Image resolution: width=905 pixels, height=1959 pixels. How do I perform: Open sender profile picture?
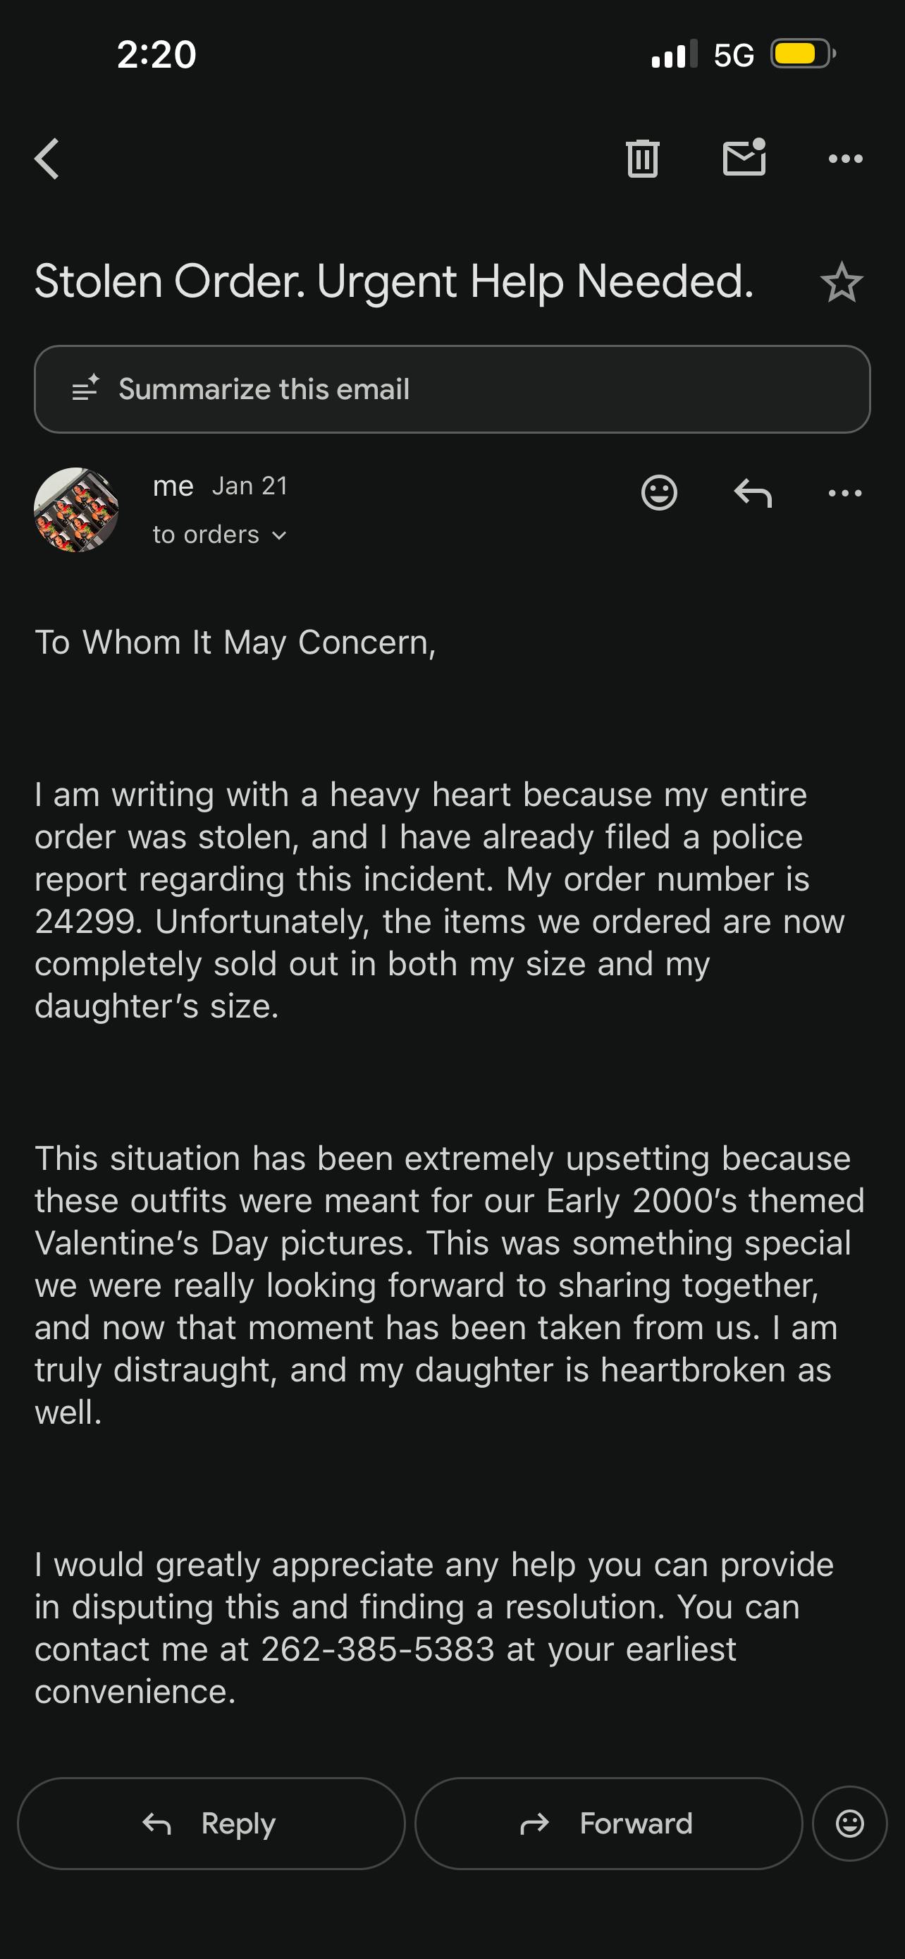76,510
